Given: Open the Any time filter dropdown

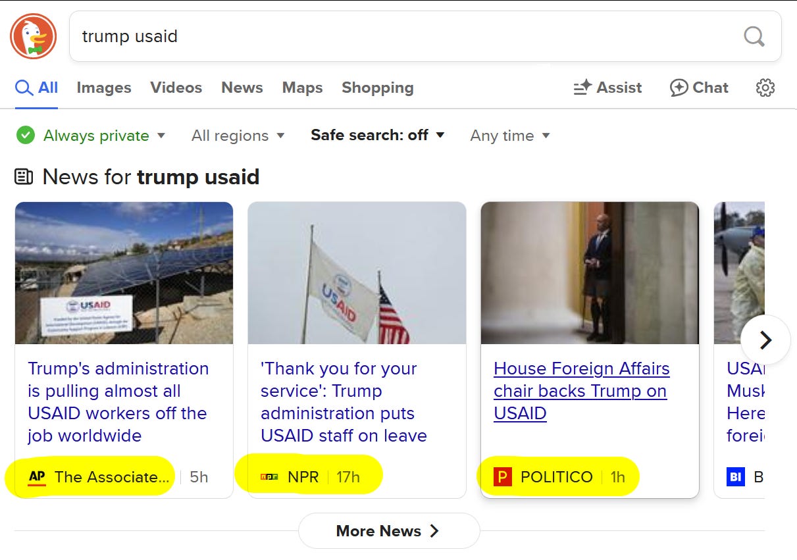Looking at the screenshot, I should (510, 136).
